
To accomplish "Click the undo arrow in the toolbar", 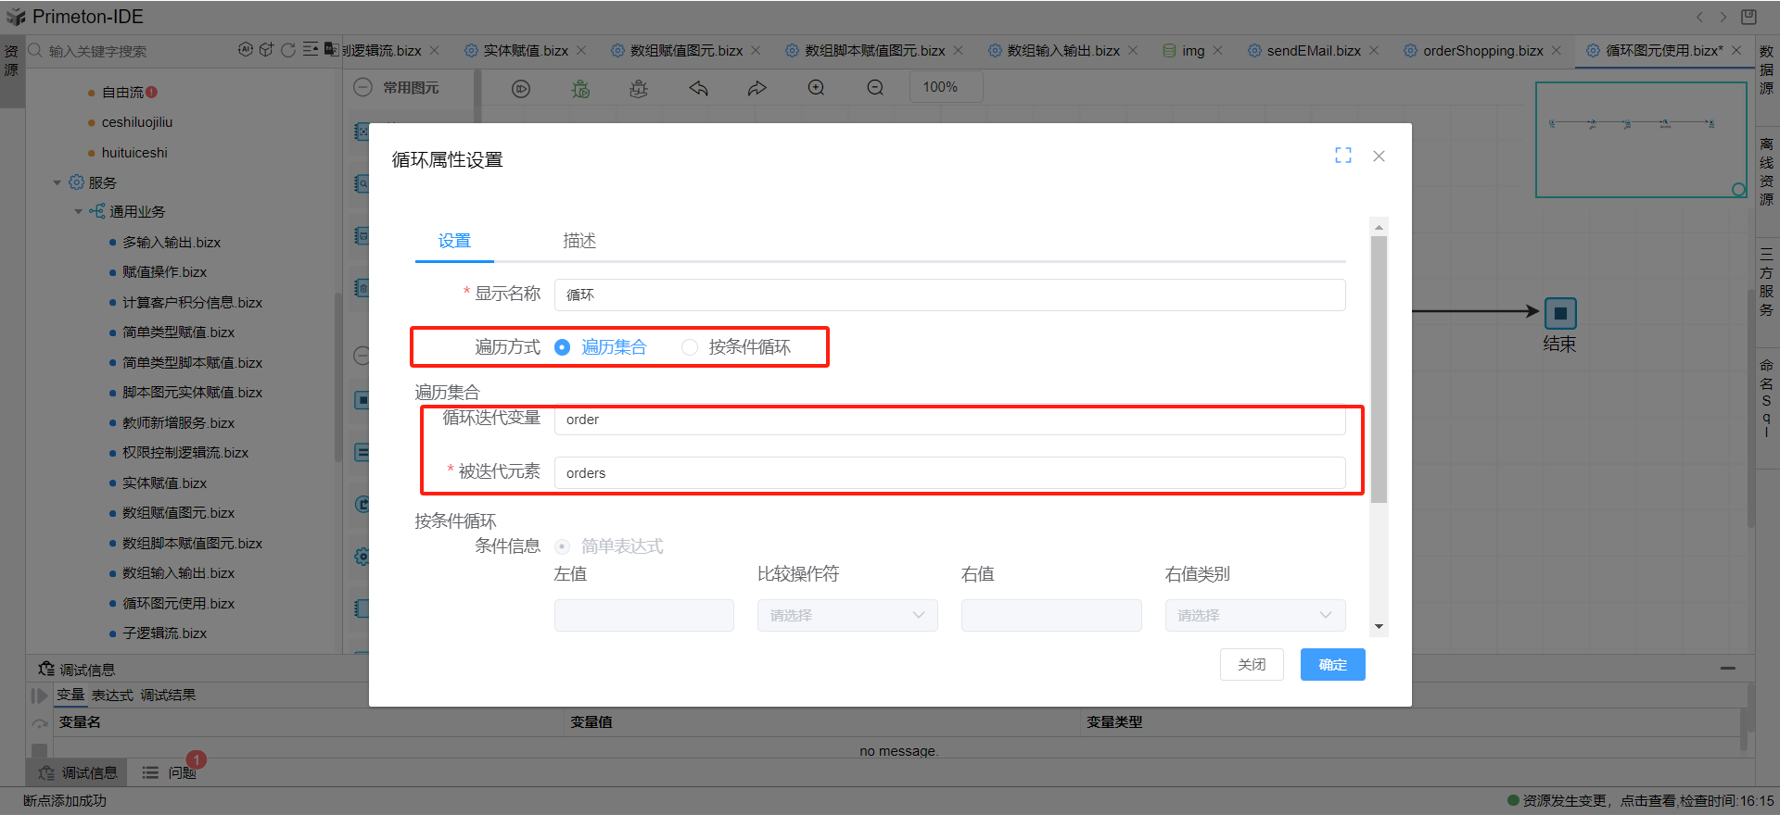I will pyautogui.click(x=698, y=88).
